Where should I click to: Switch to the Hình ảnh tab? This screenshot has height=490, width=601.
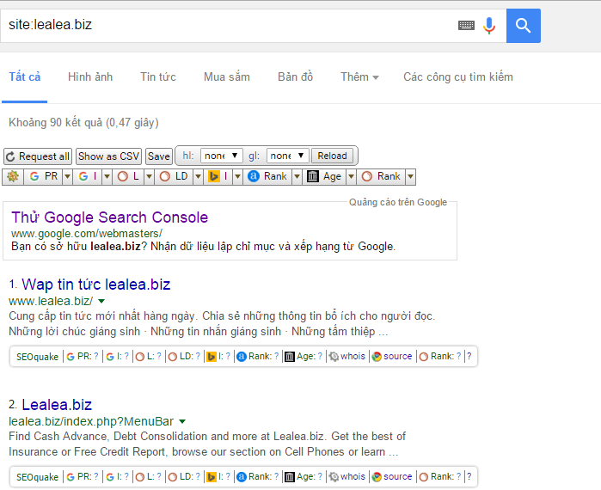[90, 77]
